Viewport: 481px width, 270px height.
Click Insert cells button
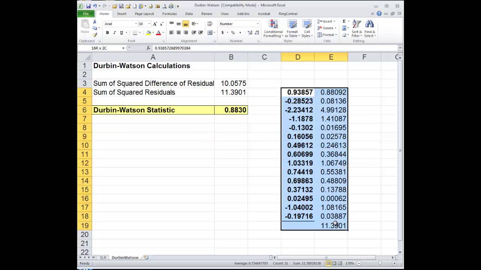pyautogui.click(x=326, y=21)
